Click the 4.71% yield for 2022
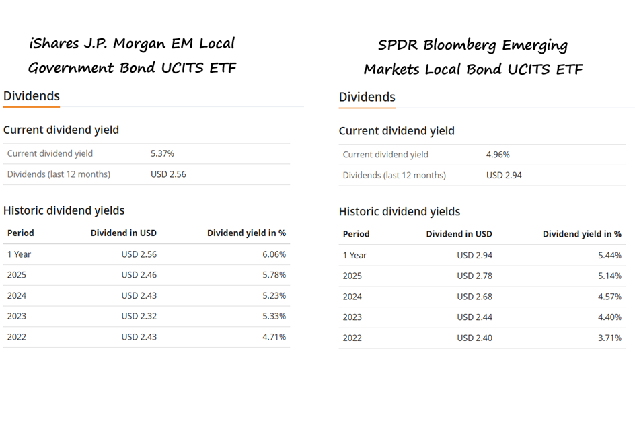Viewport: 635px width, 423px height. point(274,337)
